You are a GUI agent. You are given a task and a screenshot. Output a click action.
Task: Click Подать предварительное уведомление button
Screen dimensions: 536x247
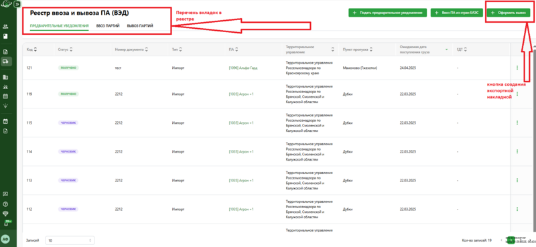(388, 13)
